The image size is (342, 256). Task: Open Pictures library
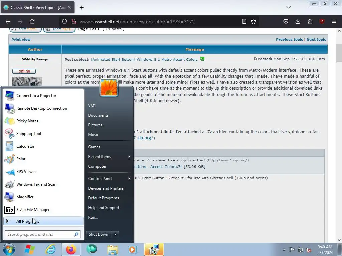pyautogui.click(x=109, y=125)
